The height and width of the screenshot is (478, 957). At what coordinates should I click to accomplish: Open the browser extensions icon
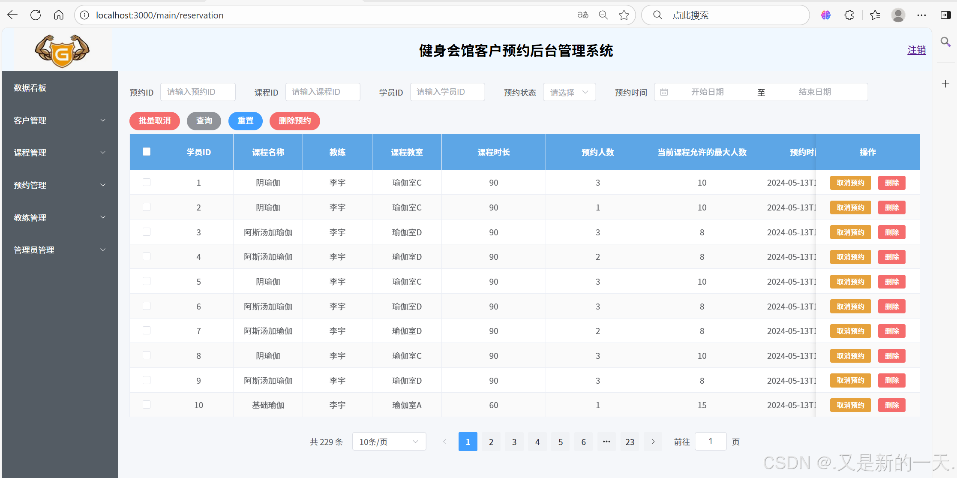[849, 15]
